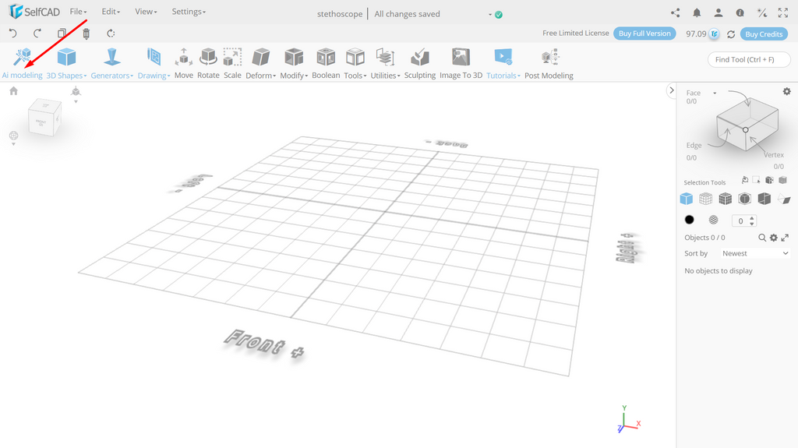Open the Drawing tools dropdown
Image resolution: width=798 pixels, height=448 pixels.
coord(154,64)
